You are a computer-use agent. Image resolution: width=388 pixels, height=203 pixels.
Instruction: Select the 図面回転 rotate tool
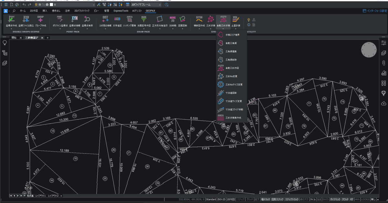(183, 21)
